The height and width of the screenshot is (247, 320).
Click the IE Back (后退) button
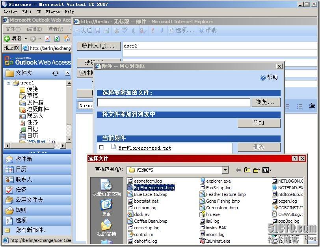tap(13, 38)
